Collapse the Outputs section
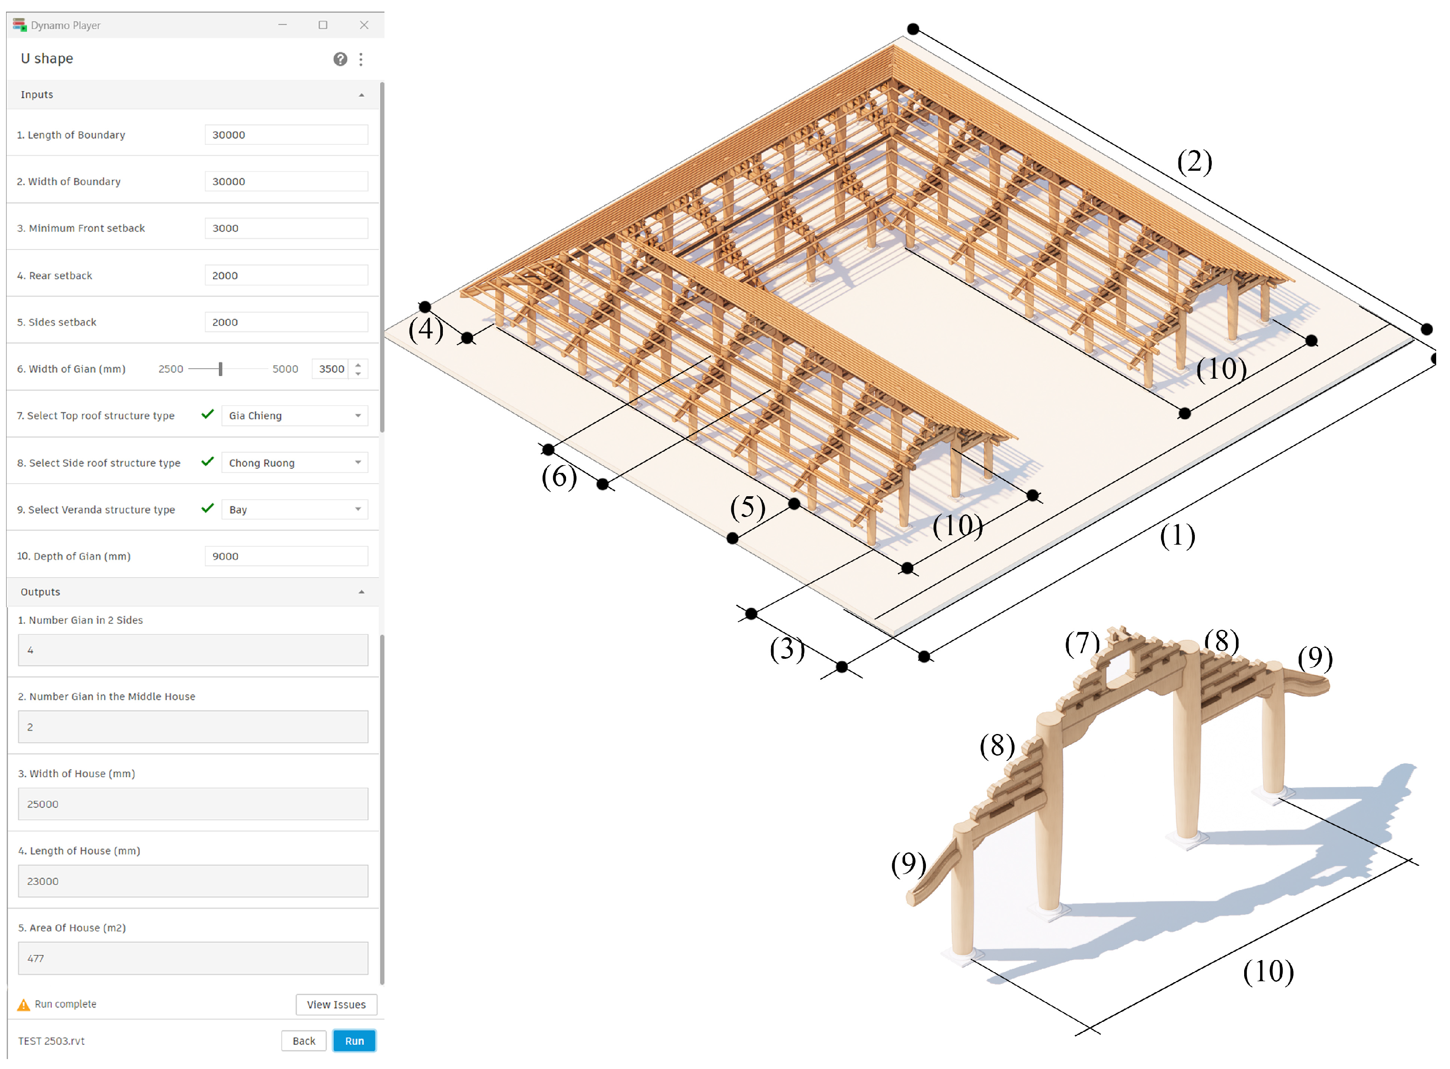Image resolution: width=1450 pixels, height=1069 pixels. (x=361, y=592)
